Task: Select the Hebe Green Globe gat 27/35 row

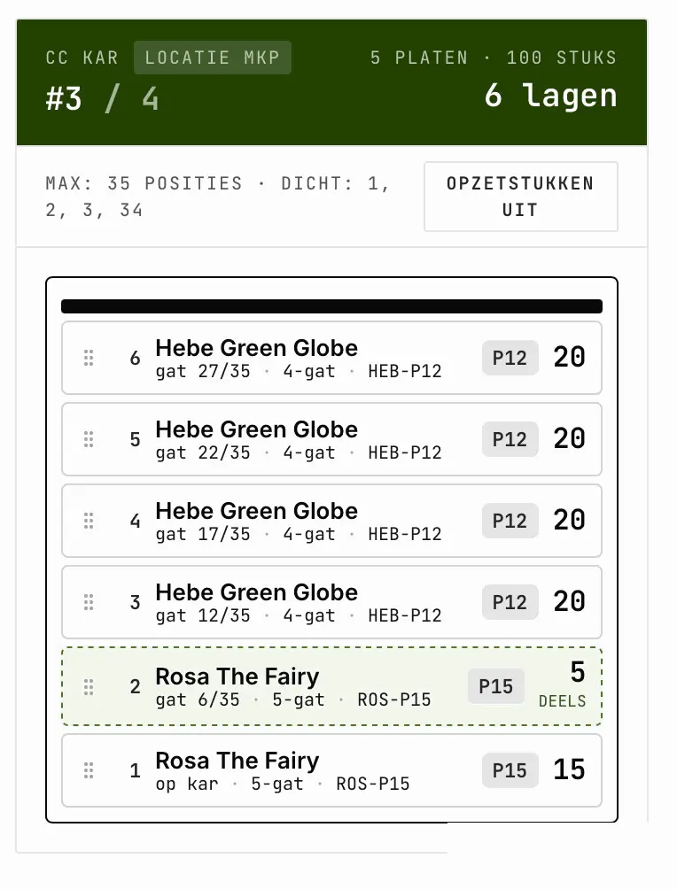Action: [x=331, y=358]
